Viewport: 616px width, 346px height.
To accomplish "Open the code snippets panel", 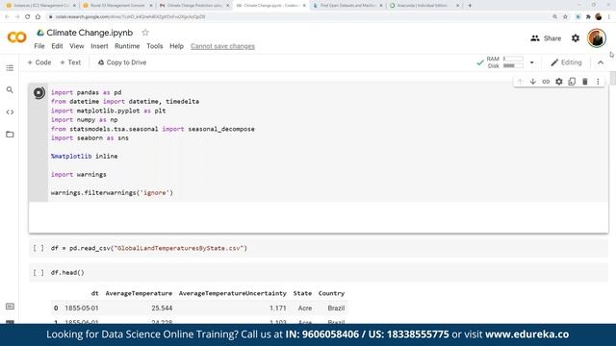I will [10, 112].
